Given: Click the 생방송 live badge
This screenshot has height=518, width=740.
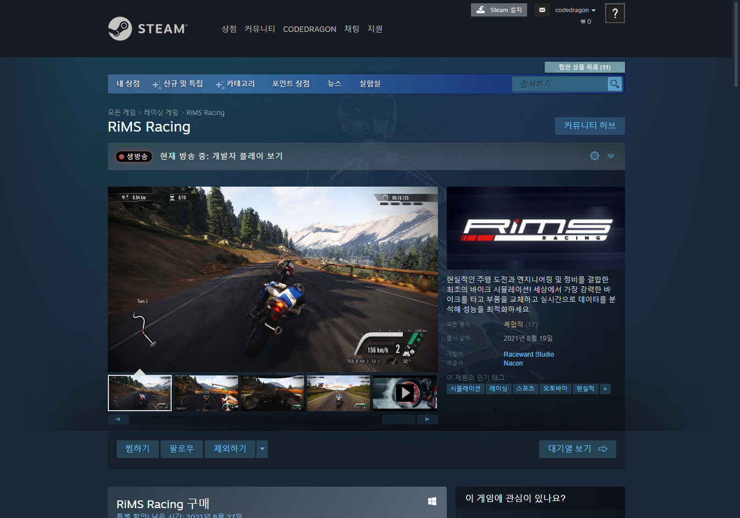Looking at the screenshot, I should [x=134, y=156].
